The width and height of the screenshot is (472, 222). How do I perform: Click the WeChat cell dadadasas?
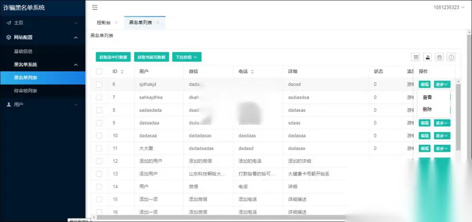coord(200,136)
